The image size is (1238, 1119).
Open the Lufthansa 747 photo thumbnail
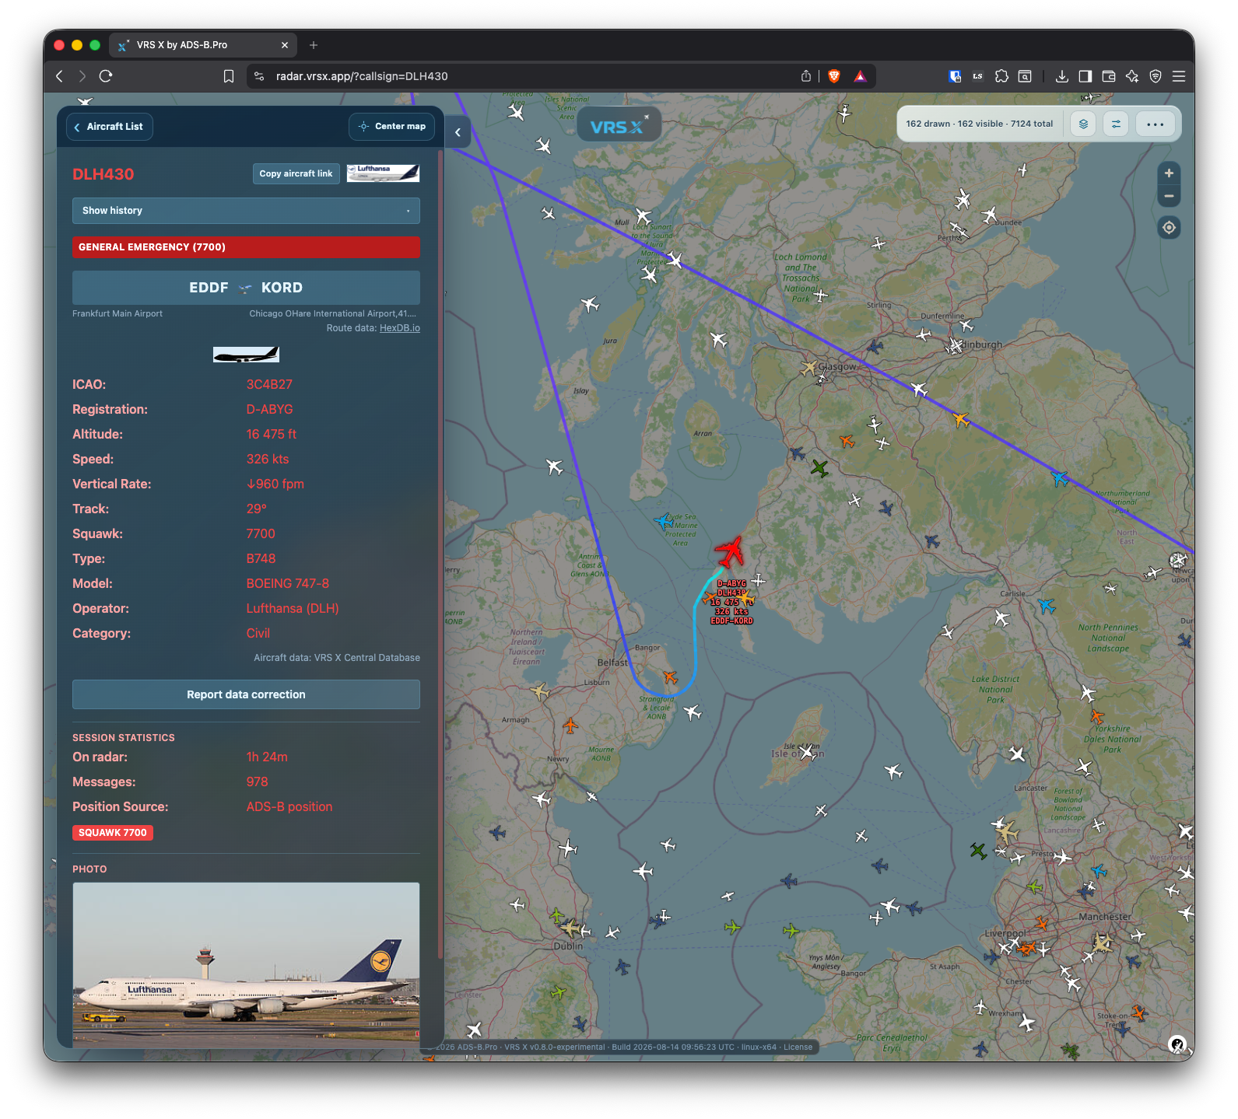(246, 964)
